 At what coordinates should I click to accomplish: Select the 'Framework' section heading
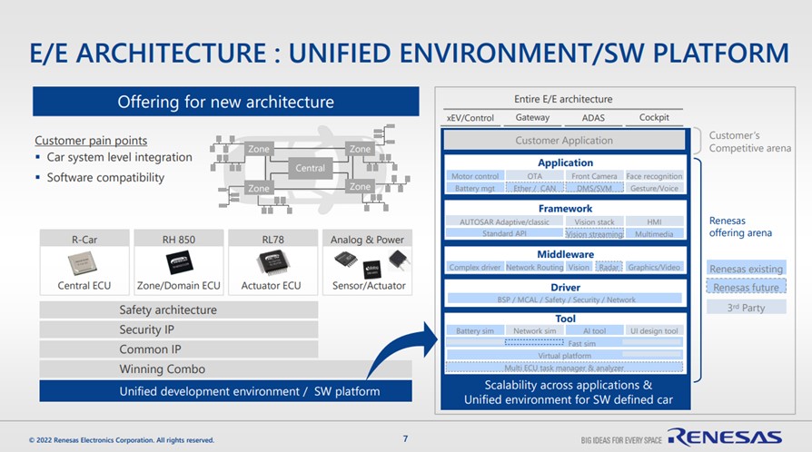pos(566,209)
